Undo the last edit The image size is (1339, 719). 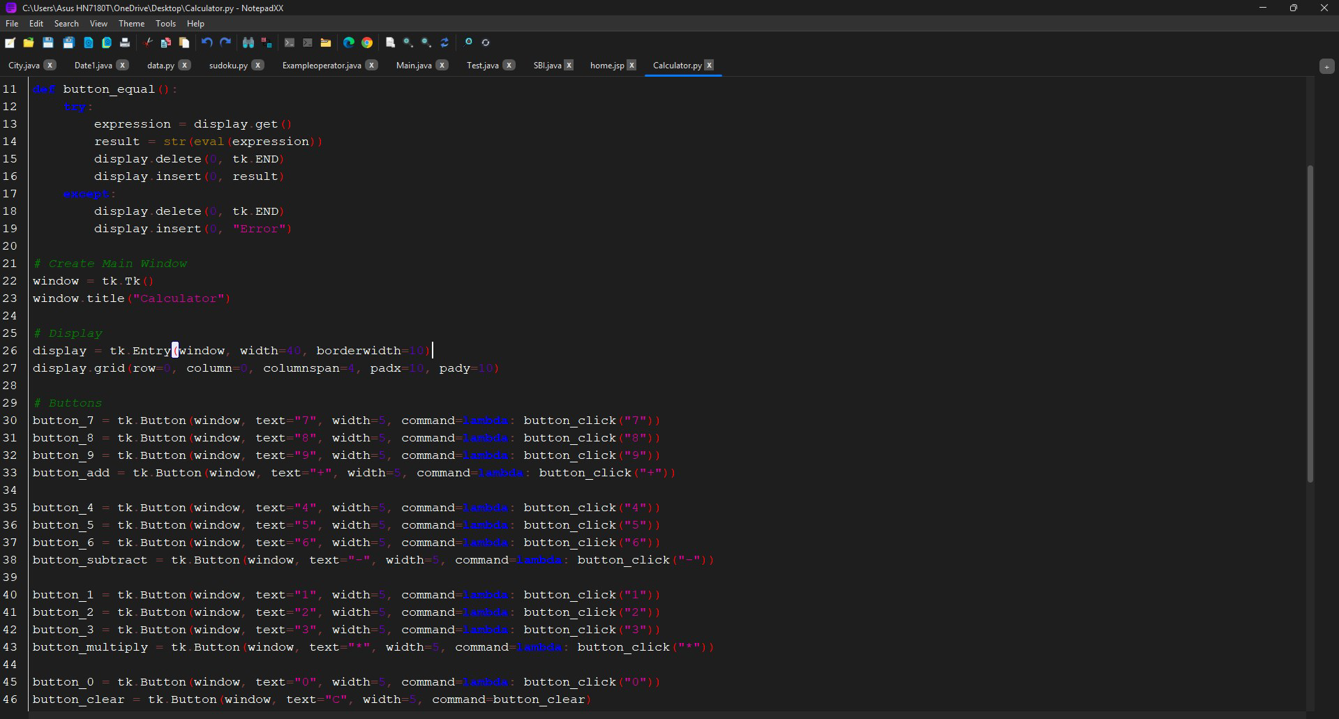pyautogui.click(x=207, y=43)
